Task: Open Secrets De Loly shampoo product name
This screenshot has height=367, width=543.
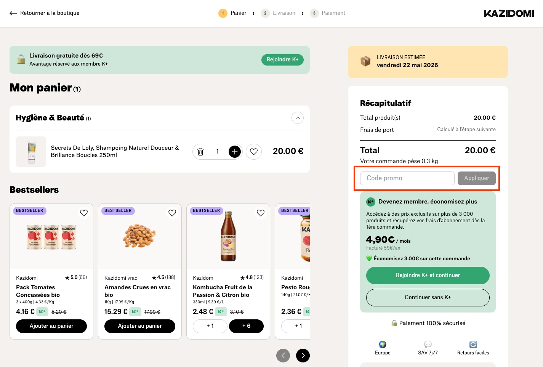Action: click(x=115, y=152)
